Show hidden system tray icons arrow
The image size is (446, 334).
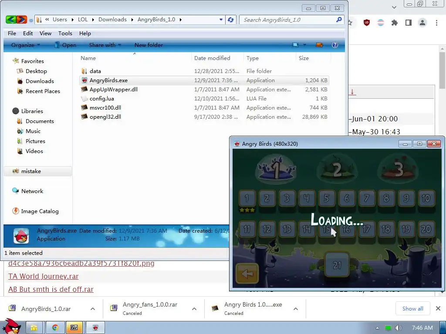[378, 328]
